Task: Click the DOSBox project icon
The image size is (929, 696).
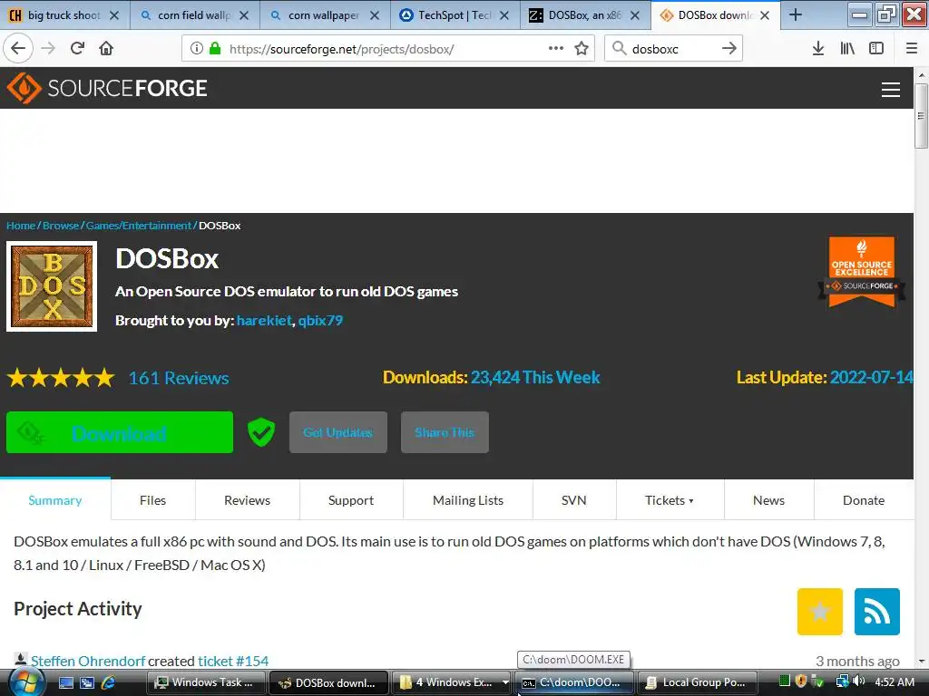Action: (x=52, y=286)
